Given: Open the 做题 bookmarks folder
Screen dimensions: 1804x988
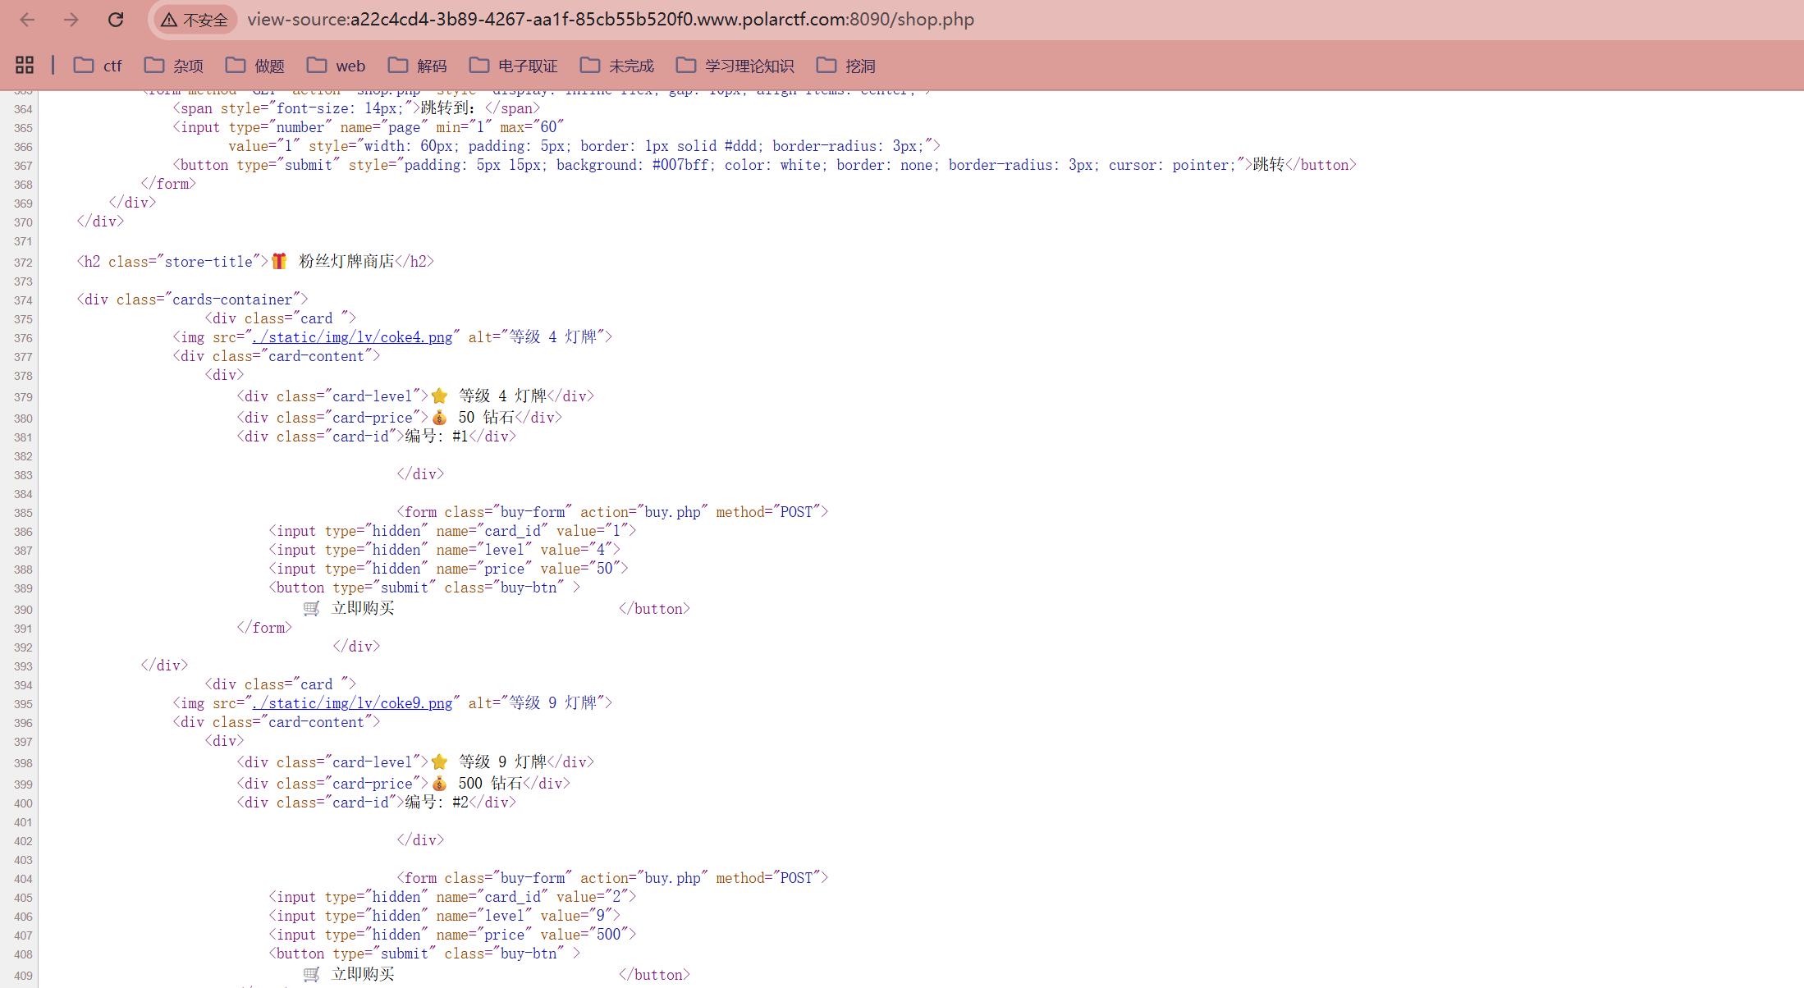Looking at the screenshot, I should click(x=255, y=66).
